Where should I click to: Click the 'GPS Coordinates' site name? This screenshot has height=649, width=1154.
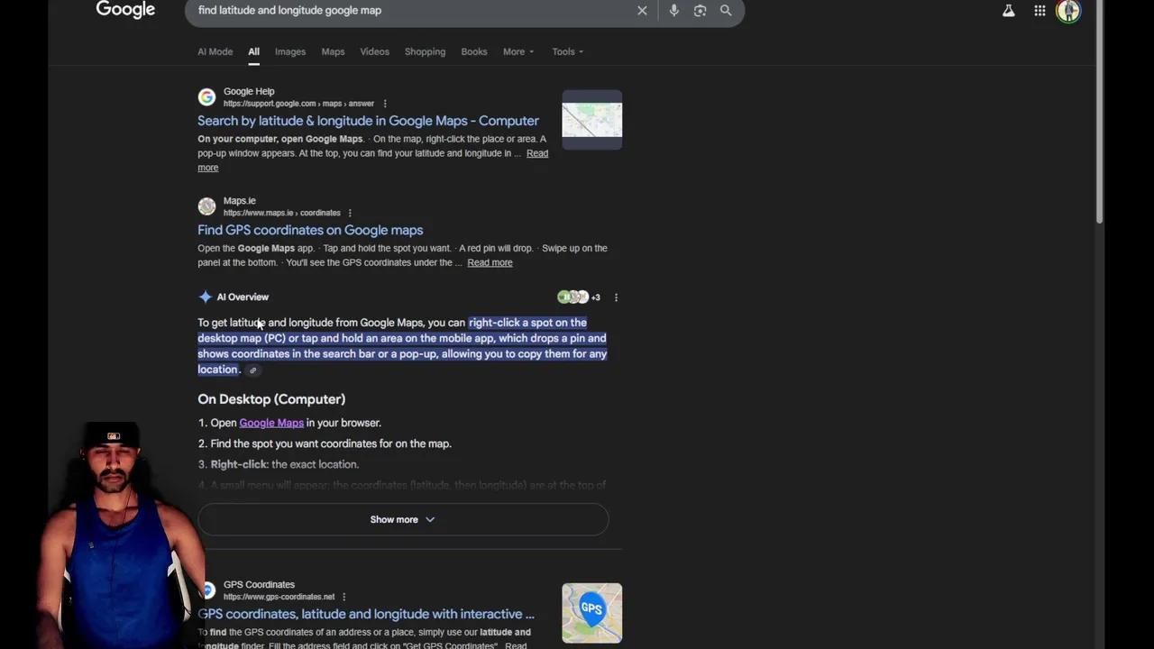tap(259, 584)
